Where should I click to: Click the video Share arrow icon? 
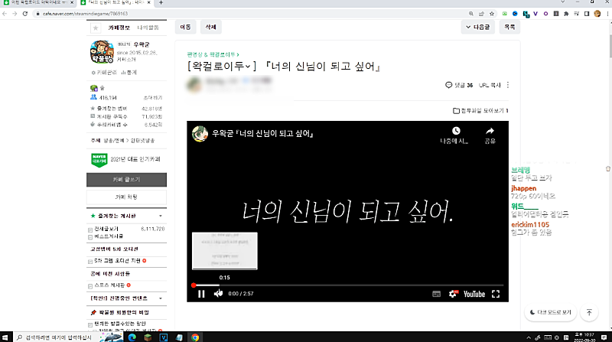tap(490, 132)
